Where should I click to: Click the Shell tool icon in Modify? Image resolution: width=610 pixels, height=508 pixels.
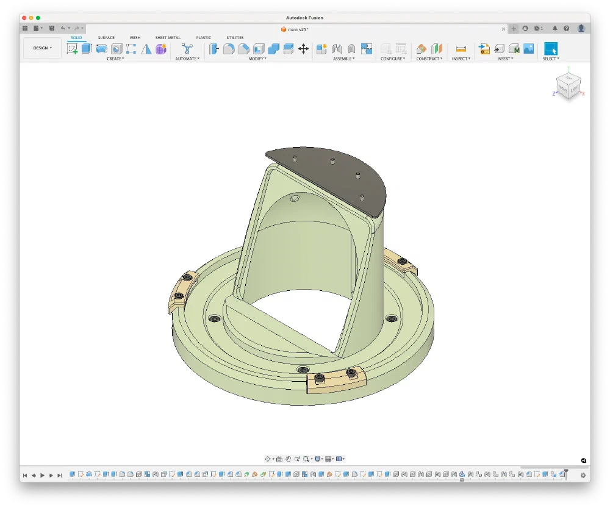[x=259, y=49]
